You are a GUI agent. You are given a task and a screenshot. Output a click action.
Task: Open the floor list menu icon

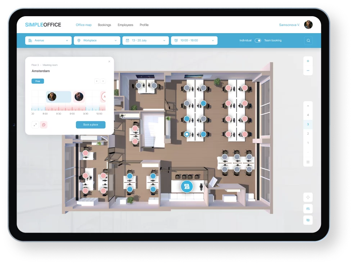coord(308,162)
